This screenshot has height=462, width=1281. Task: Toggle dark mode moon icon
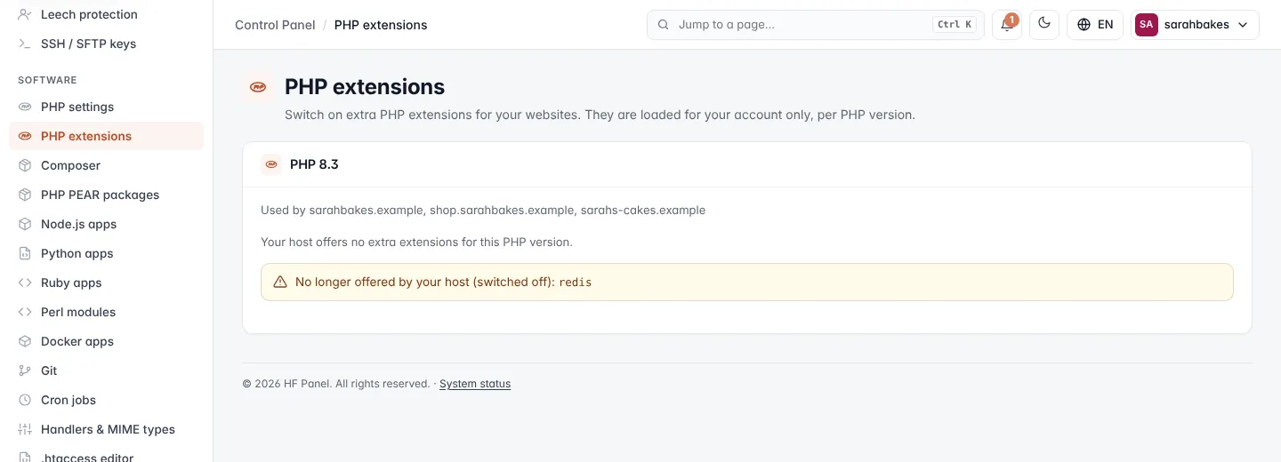(1044, 25)
